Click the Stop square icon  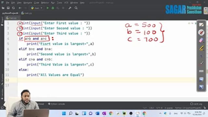pos(63,8)
